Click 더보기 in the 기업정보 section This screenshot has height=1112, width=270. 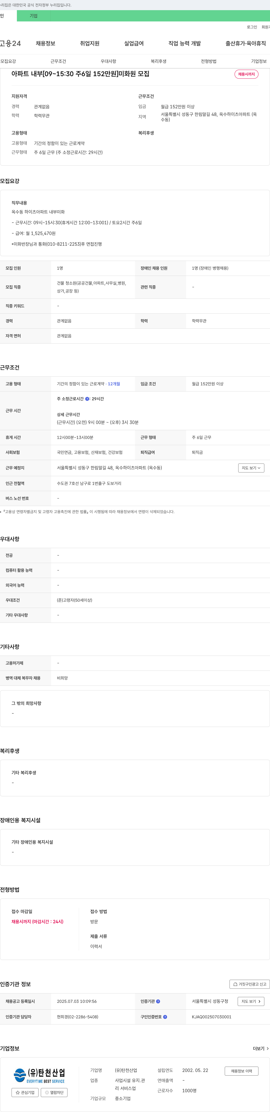[261, 1048]
